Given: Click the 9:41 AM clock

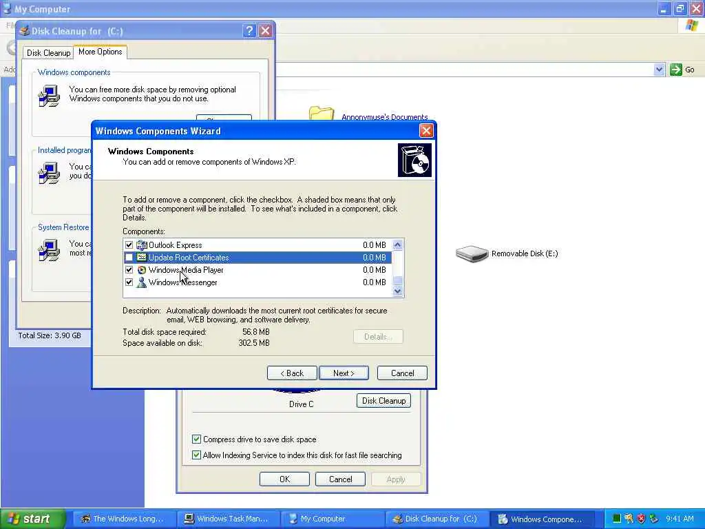Looking at the screenshot, I should pos(680,519).
